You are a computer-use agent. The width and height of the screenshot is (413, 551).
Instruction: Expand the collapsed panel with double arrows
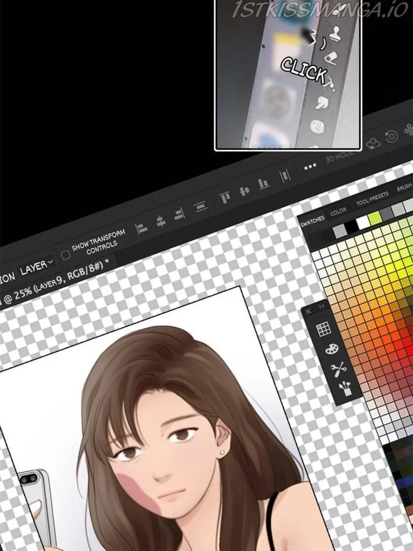pyautogui.click(x=321, y=306)
